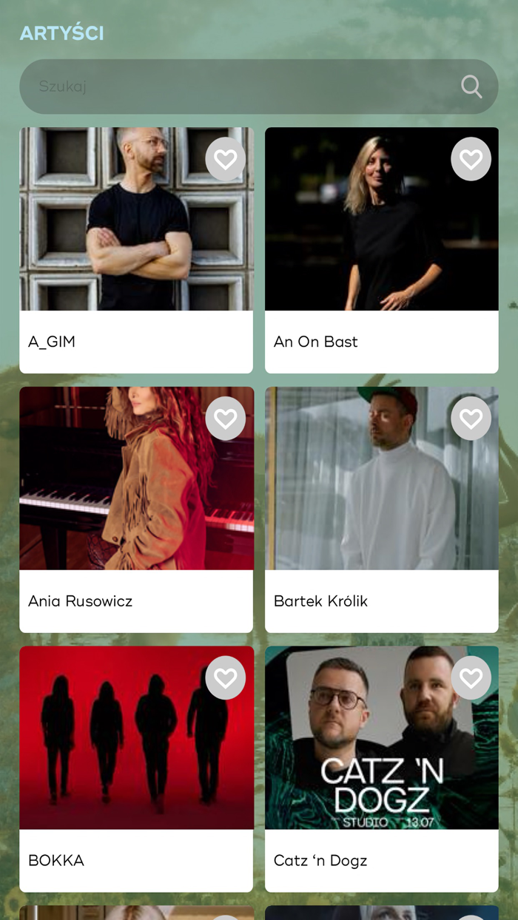Screen dimensions: 518x920
Task: Open Bartek Królik artist image
Action: coord(382,478)
